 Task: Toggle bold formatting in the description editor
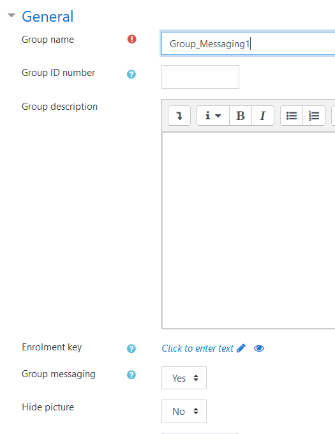241,116
